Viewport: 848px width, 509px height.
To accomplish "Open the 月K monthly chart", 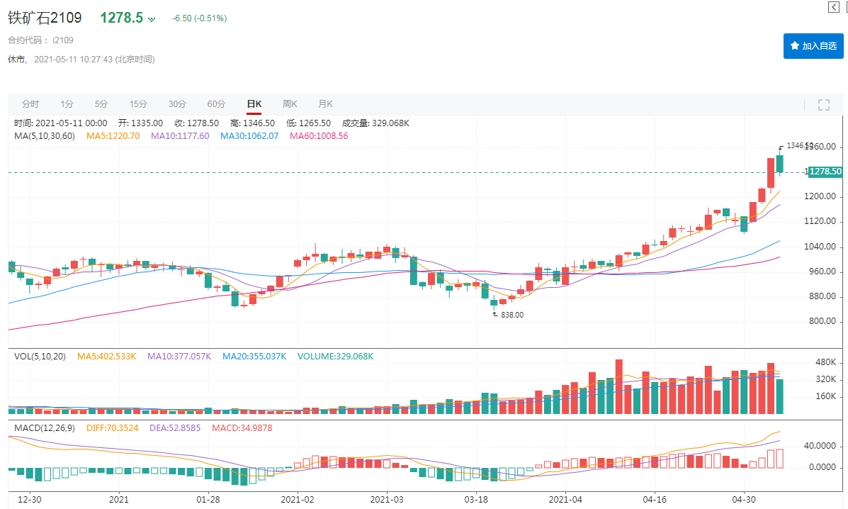I will [x=325, y=104].
